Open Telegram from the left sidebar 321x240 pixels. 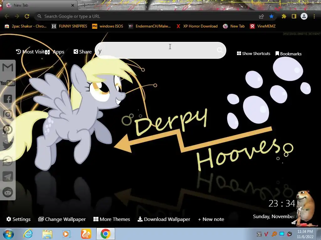(8, 177)
